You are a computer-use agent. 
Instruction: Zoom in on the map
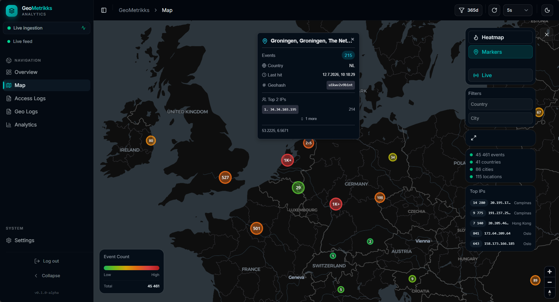[550, 272]
